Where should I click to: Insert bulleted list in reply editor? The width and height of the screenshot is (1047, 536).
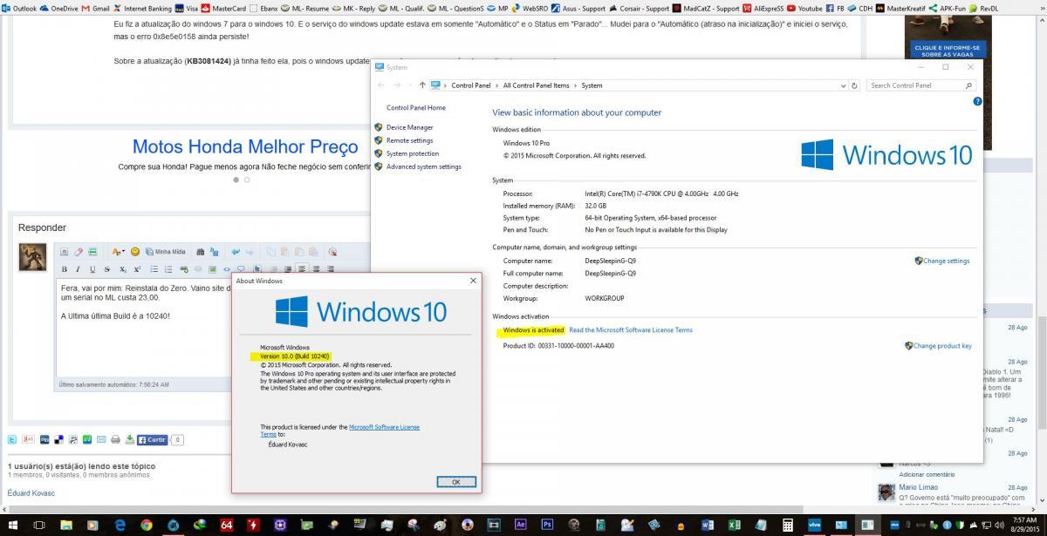tap(154, 269)
